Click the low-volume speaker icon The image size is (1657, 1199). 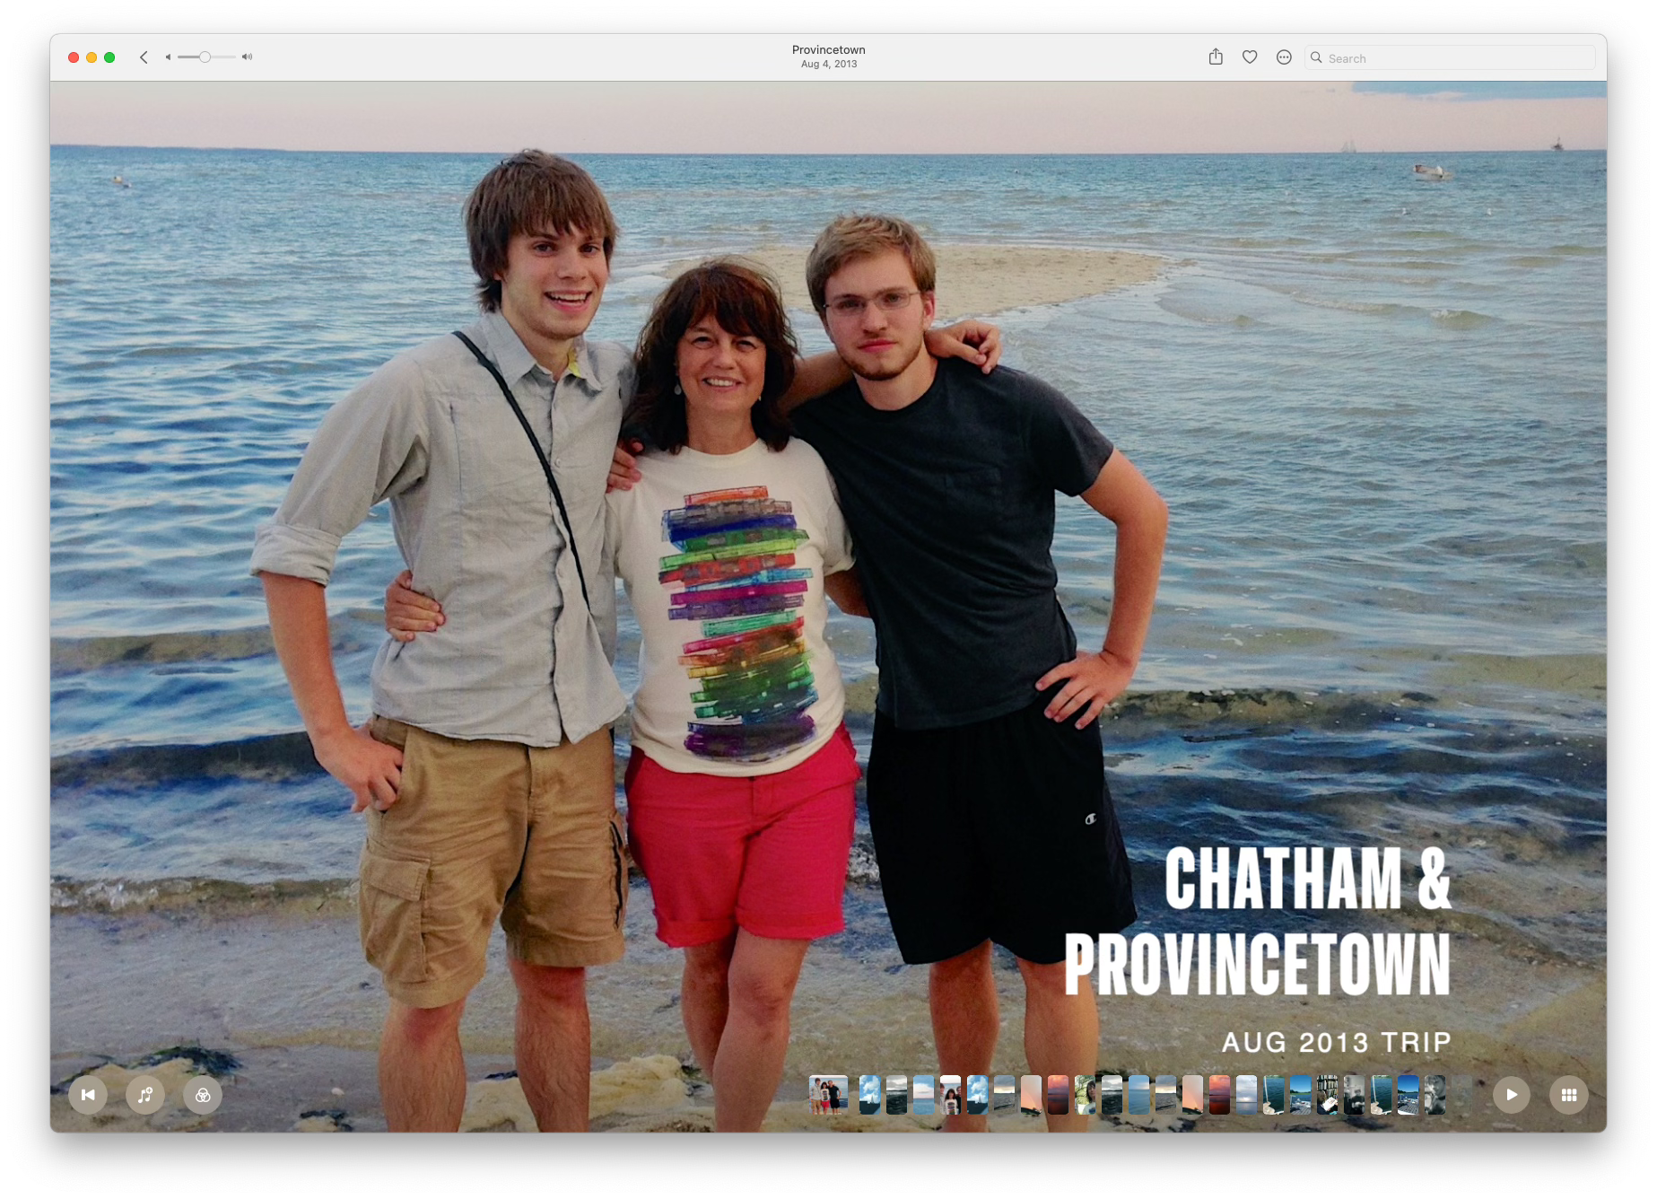pos(168,57)
